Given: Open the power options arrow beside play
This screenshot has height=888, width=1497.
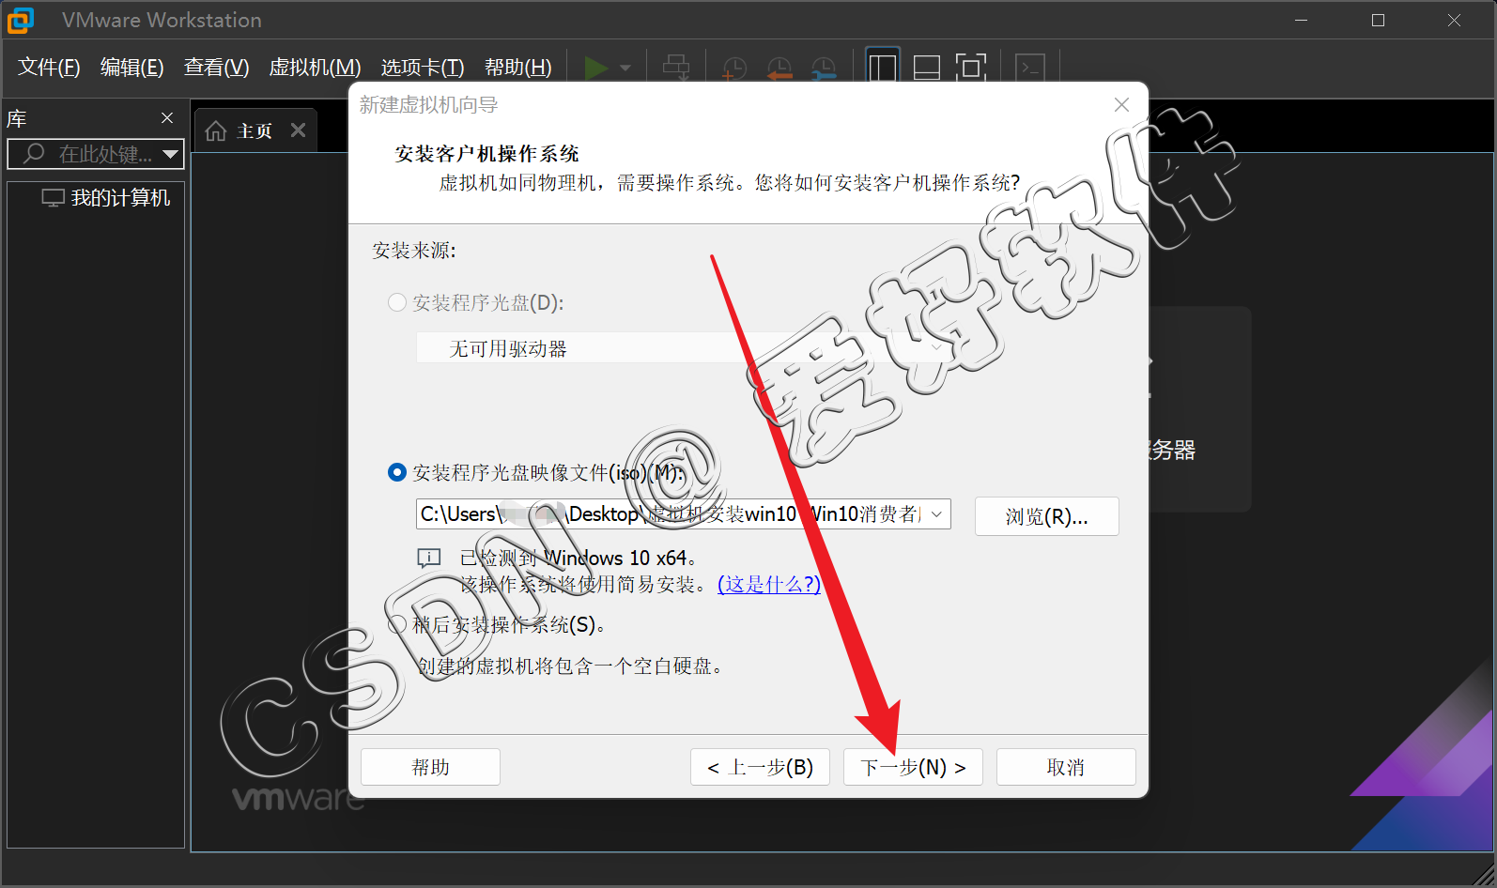Looking at the screenshot, I should 625,68.
